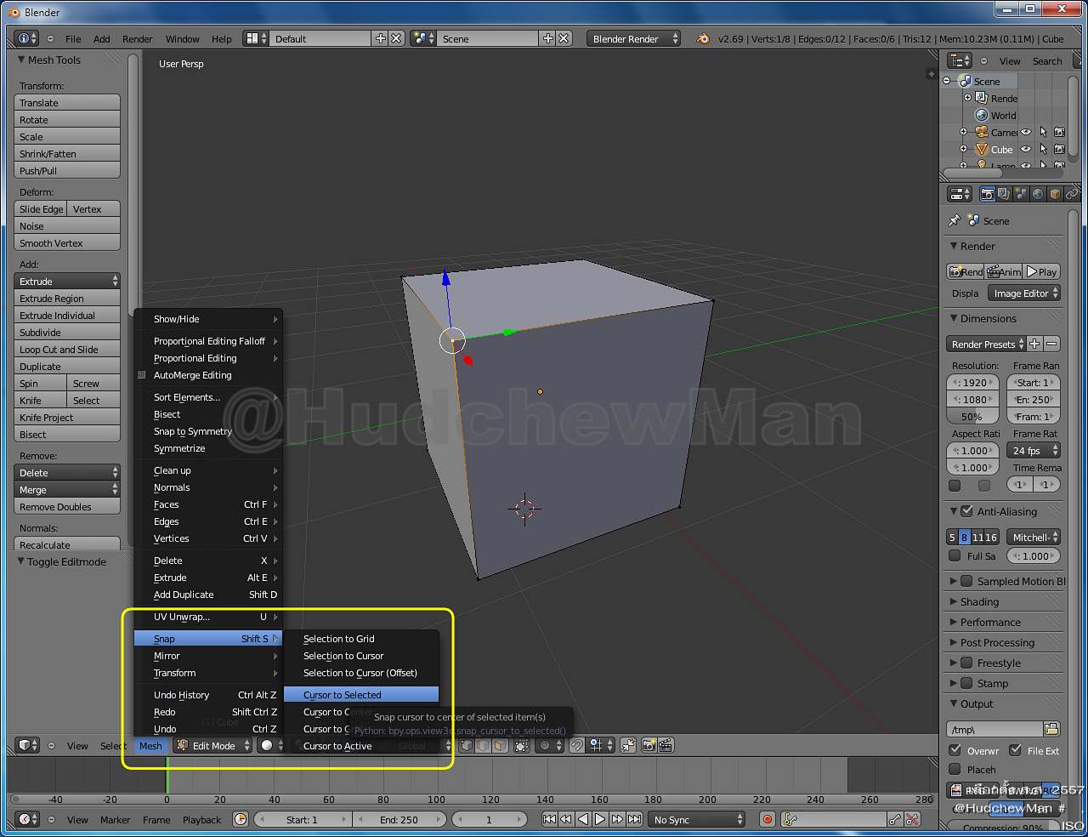Select the Object properties cube icon
The height and width of the screenshot is (837, 1088).
[1054, 193]
